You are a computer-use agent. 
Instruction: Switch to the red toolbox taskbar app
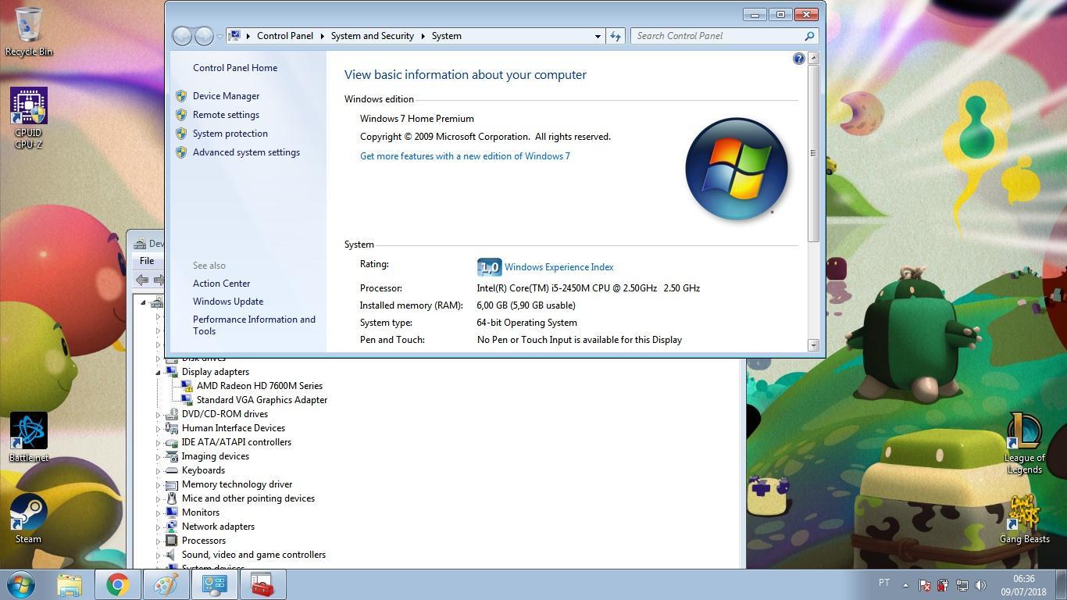(x=263, y=584)
